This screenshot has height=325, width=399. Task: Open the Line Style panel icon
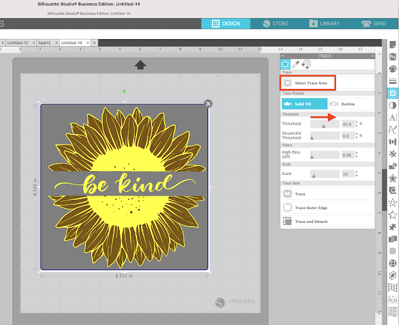click(x=393, y=81)
